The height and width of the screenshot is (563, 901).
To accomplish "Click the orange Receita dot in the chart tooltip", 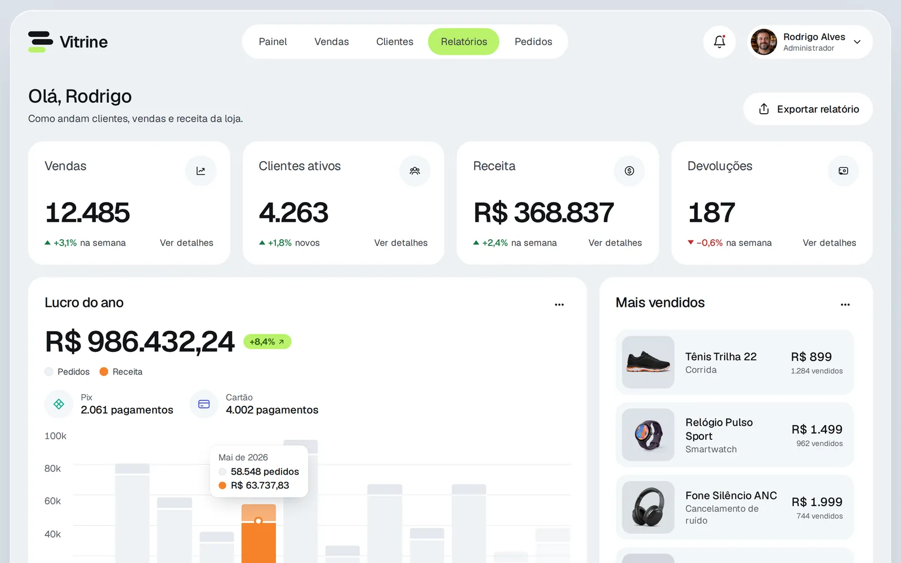I will 222,485.
